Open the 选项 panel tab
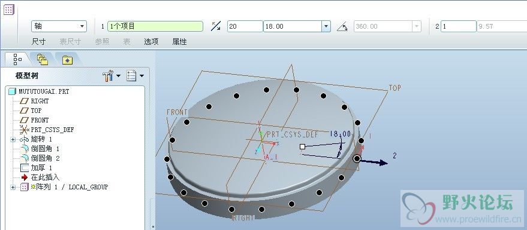This screenshot has width=527, height=230. (x=151, y=42)
